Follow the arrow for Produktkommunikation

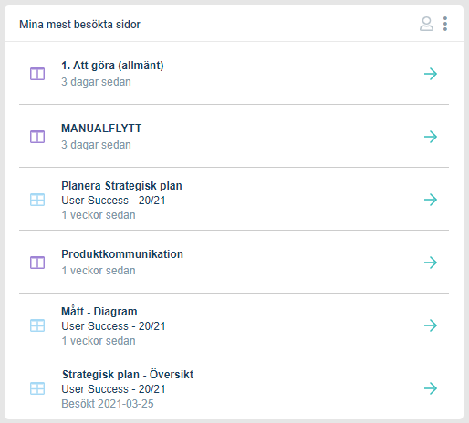click(431, 263)
